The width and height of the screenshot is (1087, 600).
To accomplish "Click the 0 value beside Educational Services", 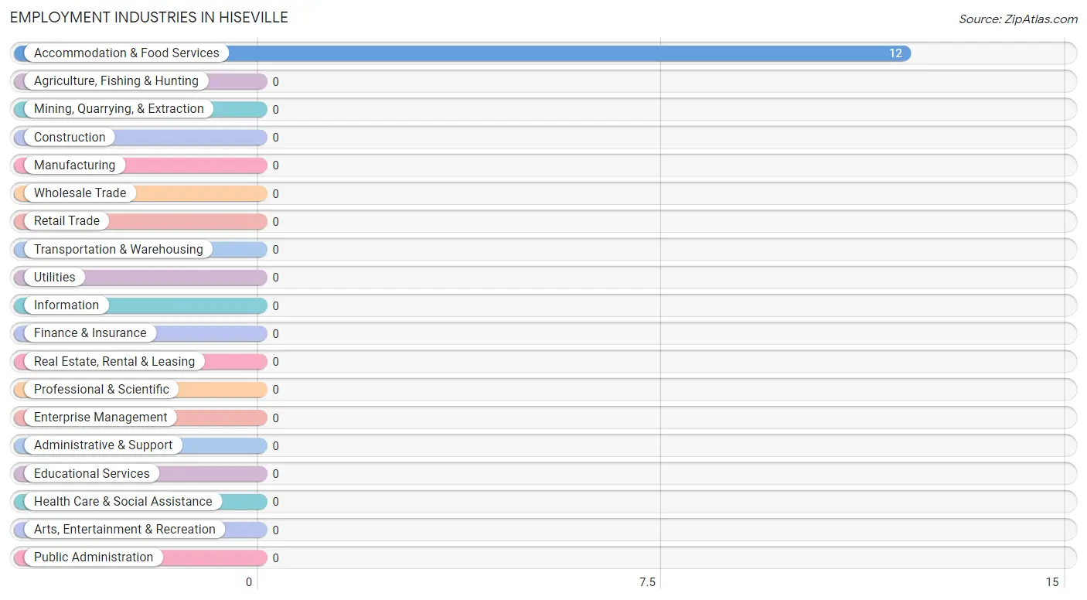I will point(275,474).
